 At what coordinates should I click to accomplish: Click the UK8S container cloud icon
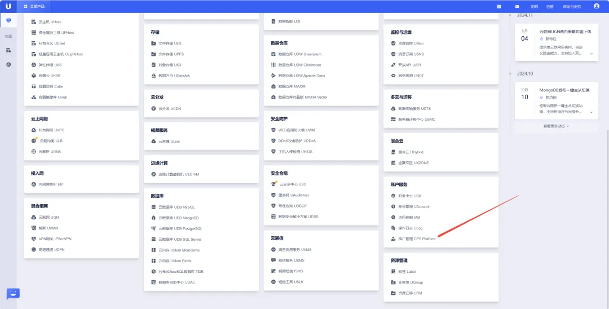pos(34,76)
